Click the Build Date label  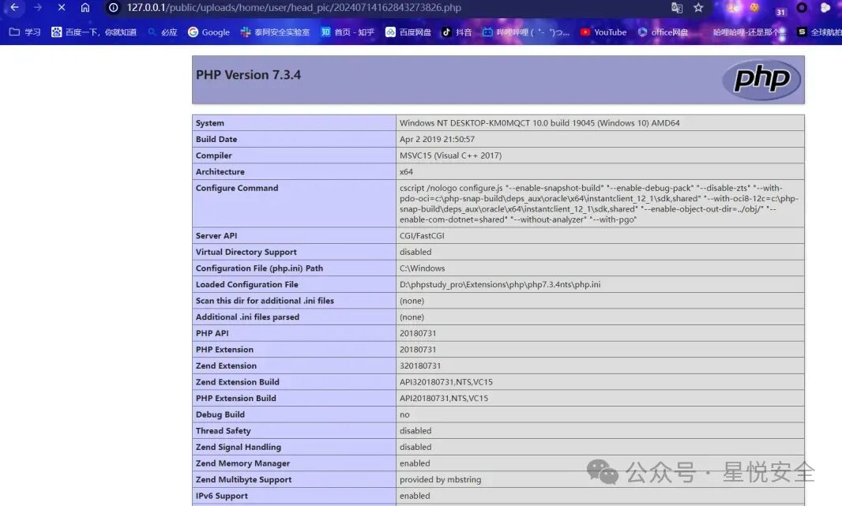click(x=216, y=139)
